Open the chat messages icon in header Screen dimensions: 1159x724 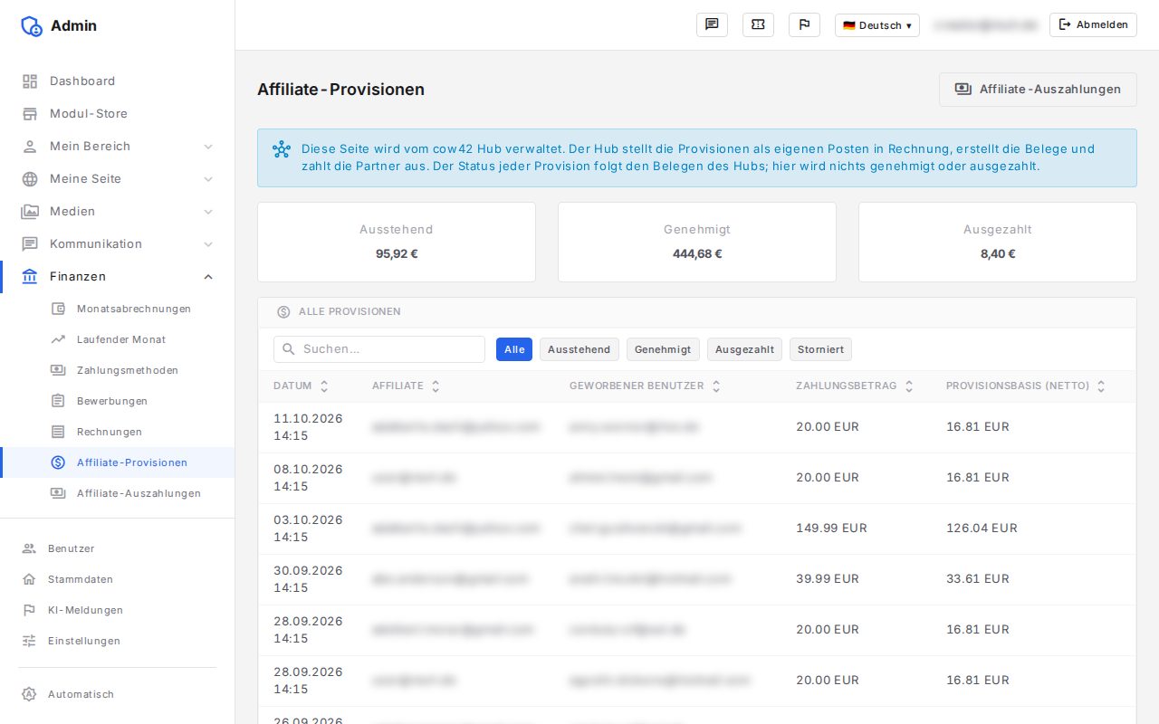[x=712, y=25]
